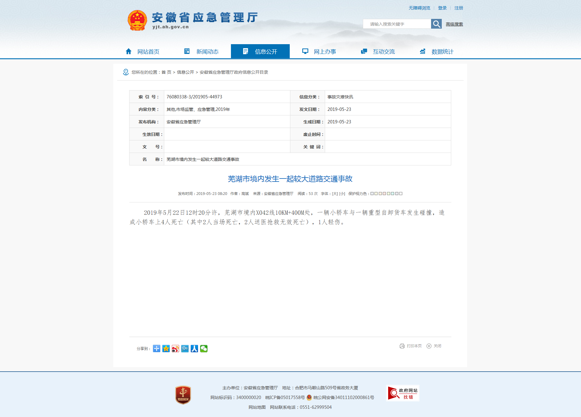The image size is (581, 417).
Task: Go to the 数据统计 navigation tab
Action: click(x=437, y=51)
